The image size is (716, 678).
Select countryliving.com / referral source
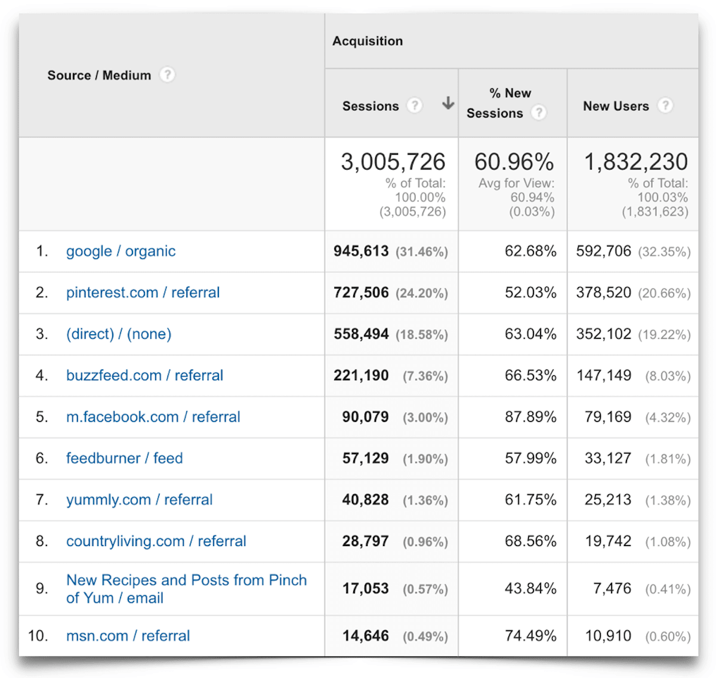pyautogui.click(x=156, y=541)
